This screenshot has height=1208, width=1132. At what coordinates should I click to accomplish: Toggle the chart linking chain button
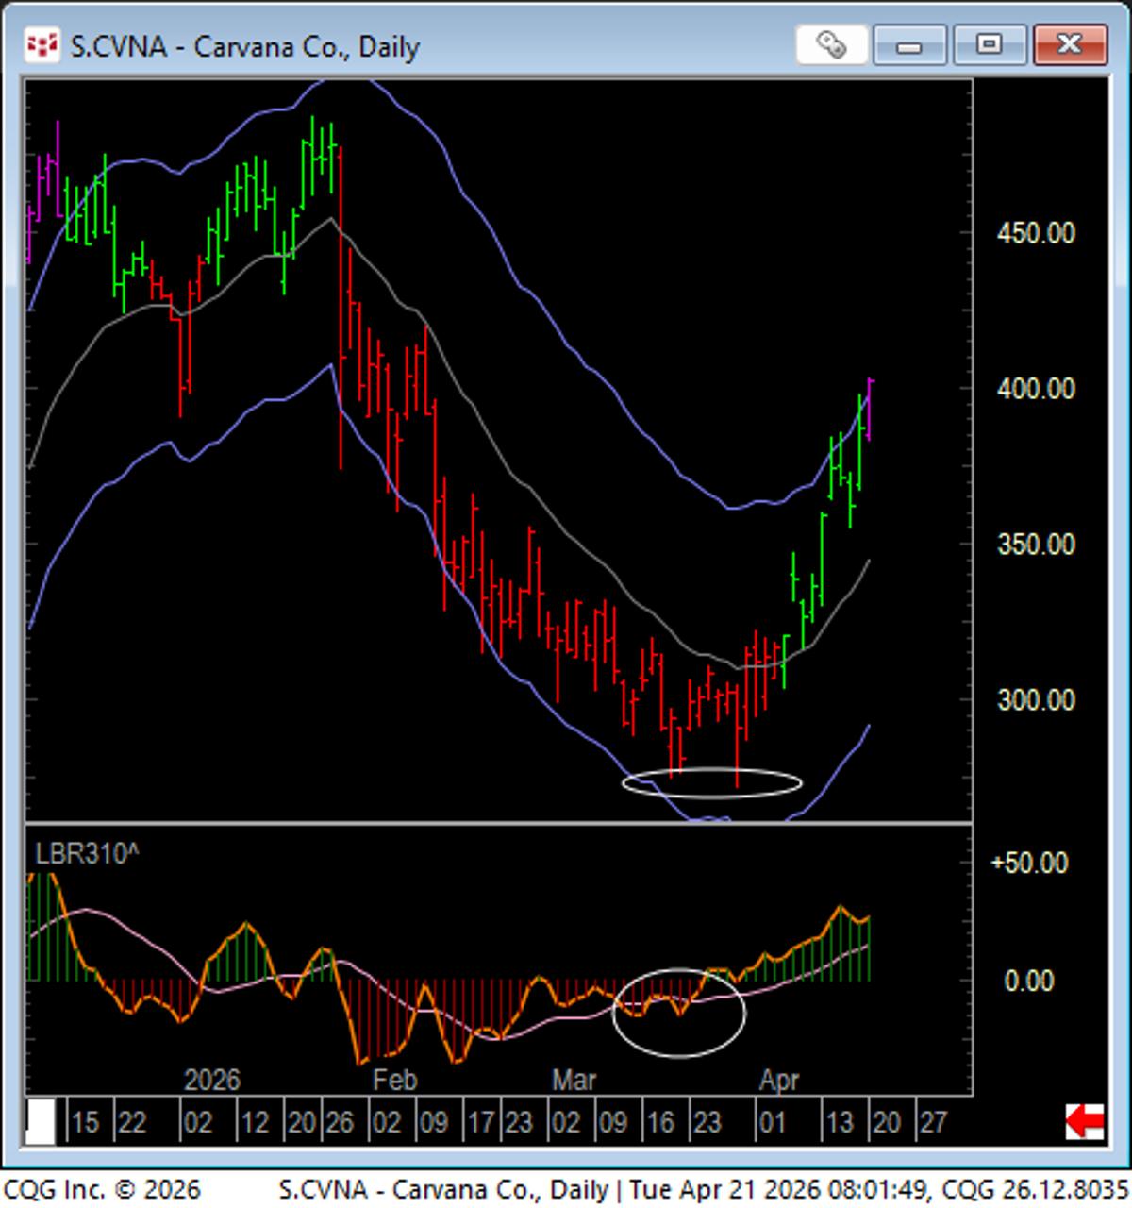coord(834,44)
